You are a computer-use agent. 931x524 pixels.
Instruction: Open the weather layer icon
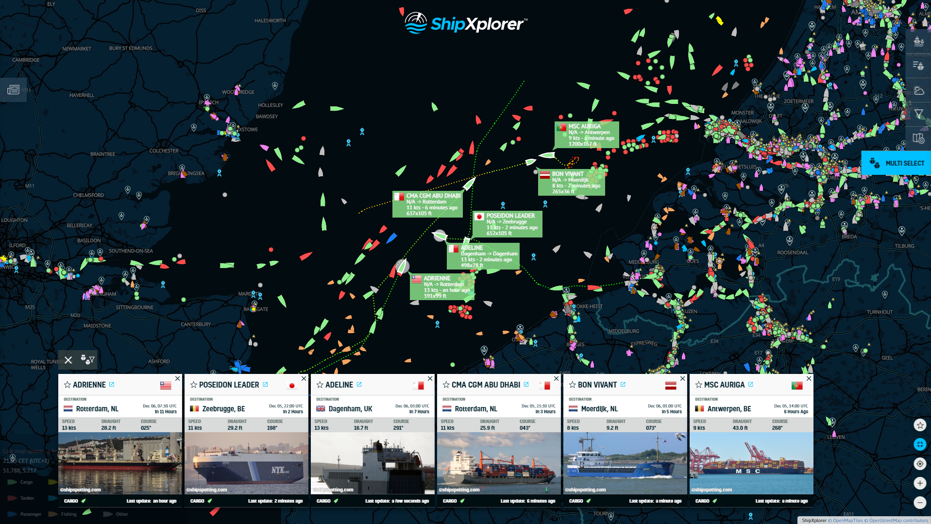(918, 90)
